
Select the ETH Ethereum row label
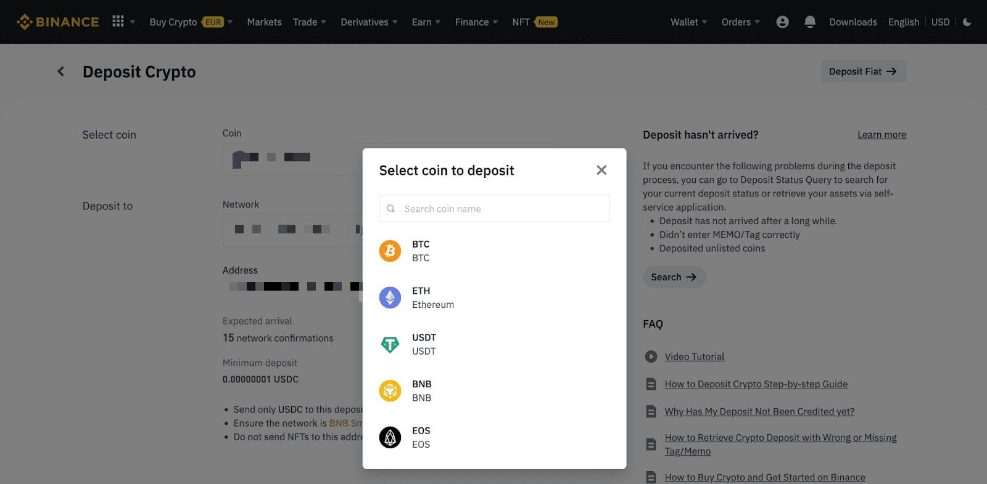pyautogui.click(x=433, y=297)
